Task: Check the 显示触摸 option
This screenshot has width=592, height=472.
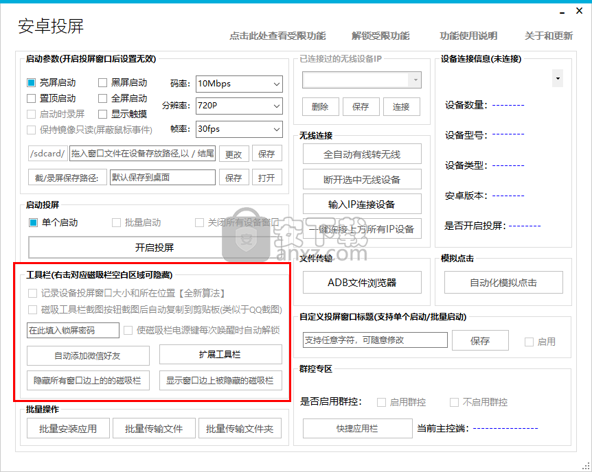Action: [103, 114]
